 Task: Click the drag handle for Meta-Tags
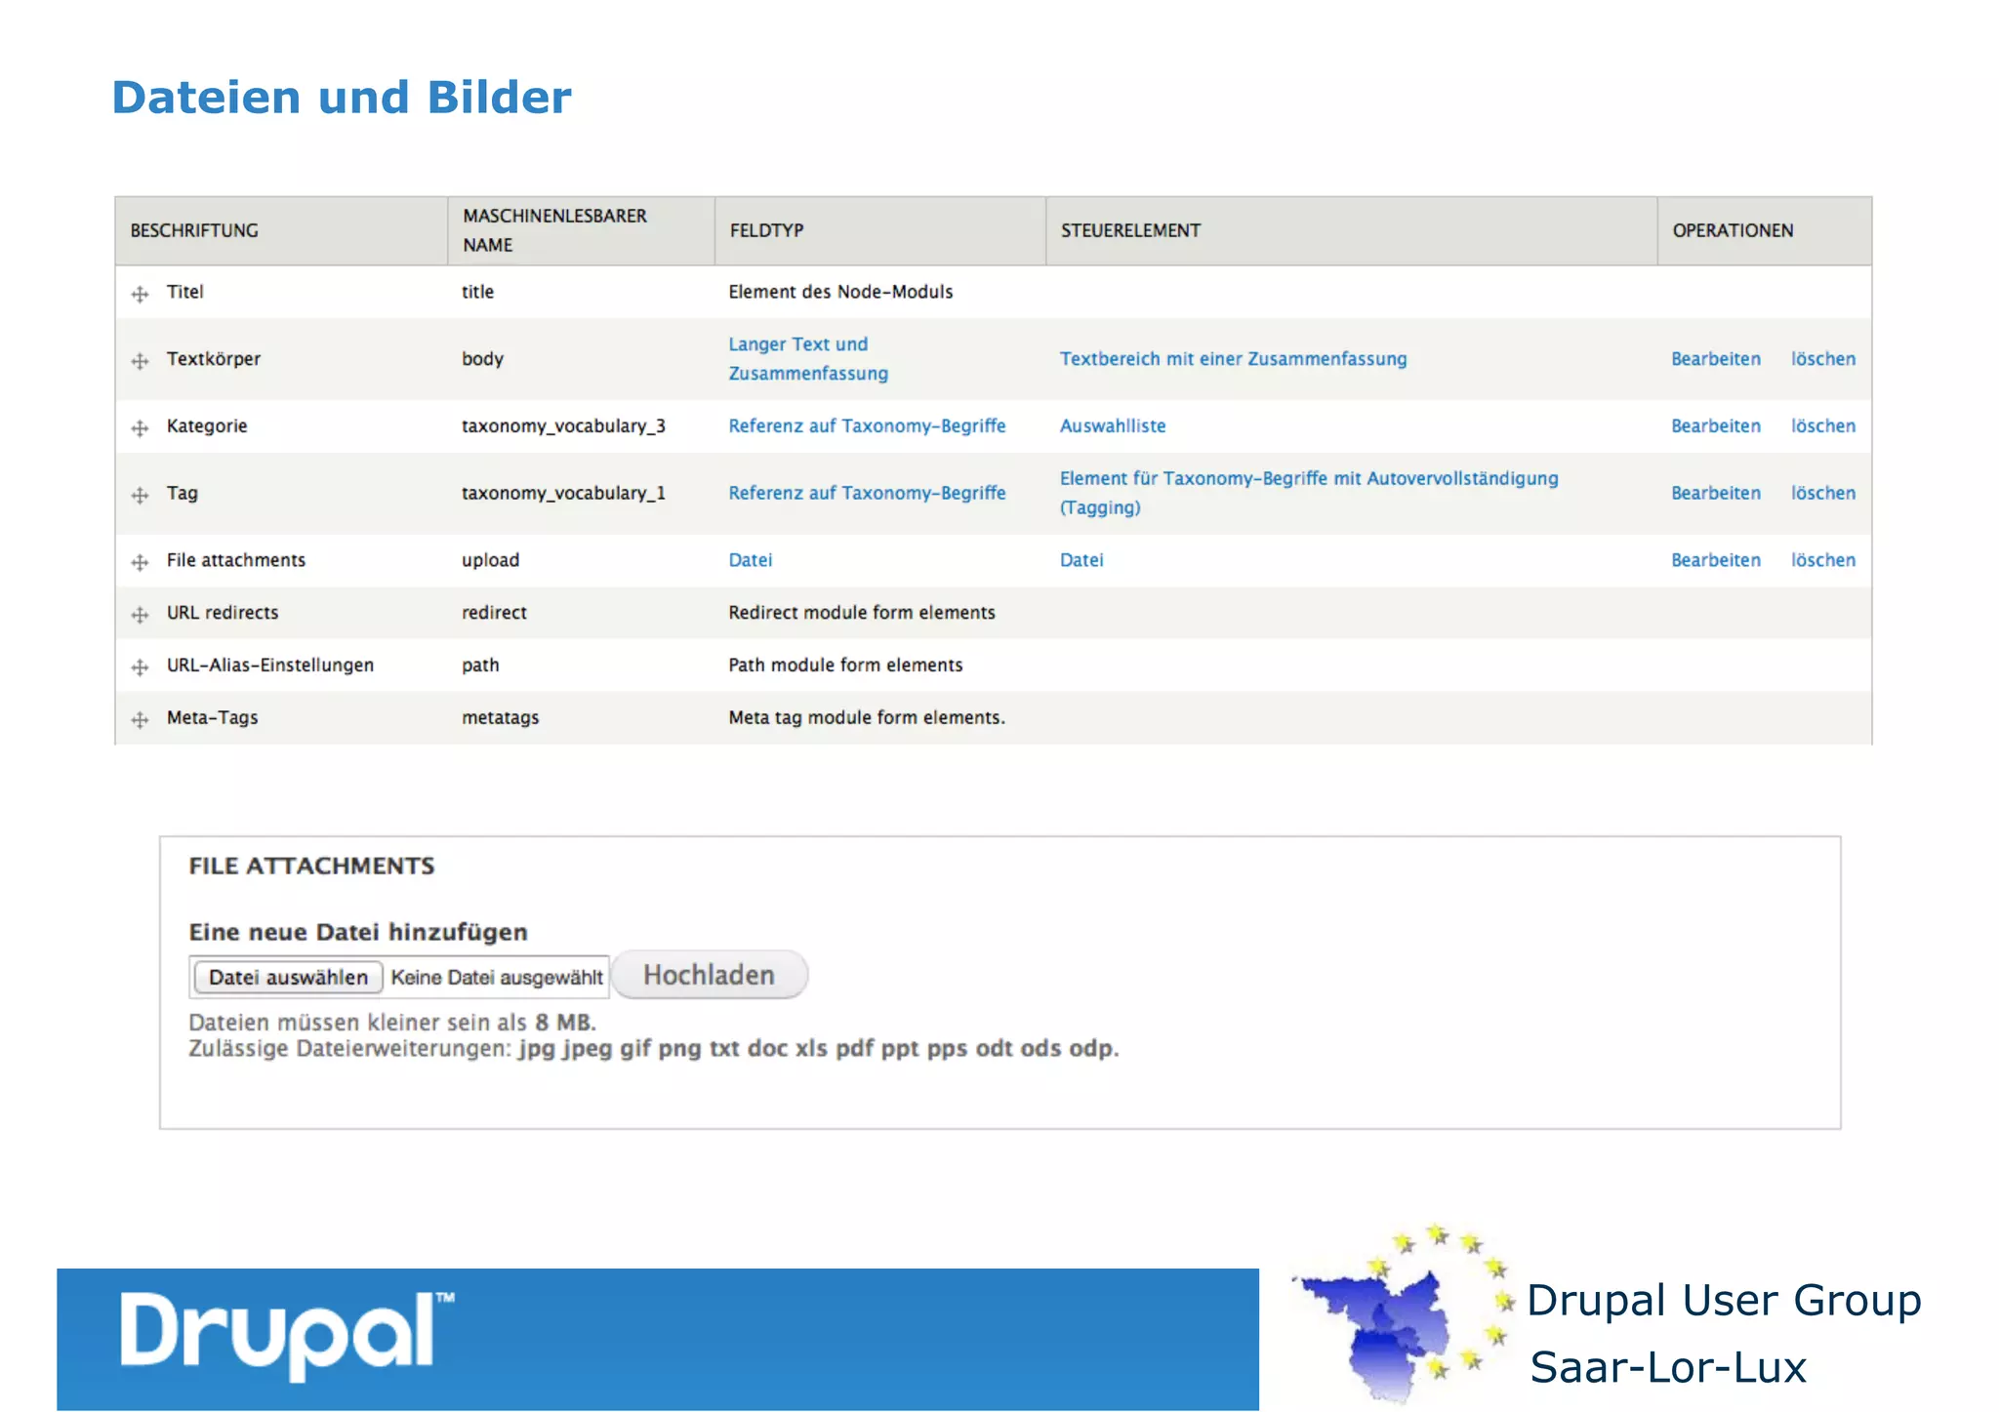click(x=141, y=720)
